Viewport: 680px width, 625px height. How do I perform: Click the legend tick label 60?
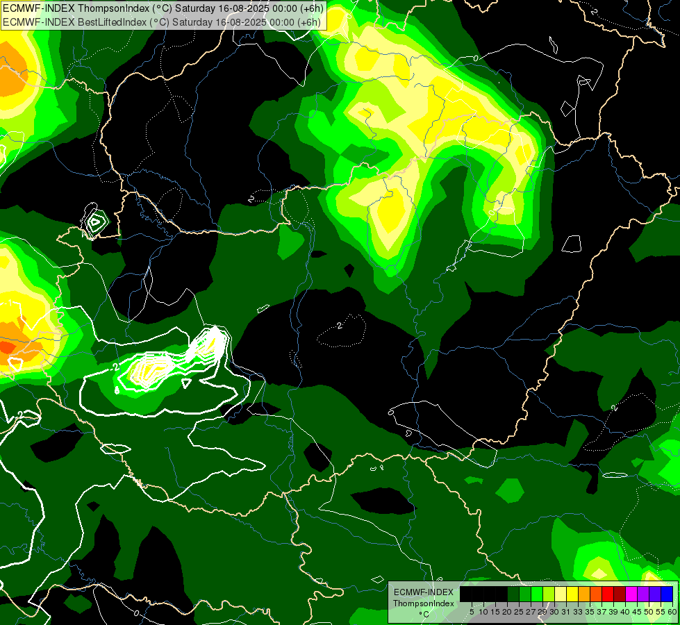pyautogui.click(x=672, y=612)
